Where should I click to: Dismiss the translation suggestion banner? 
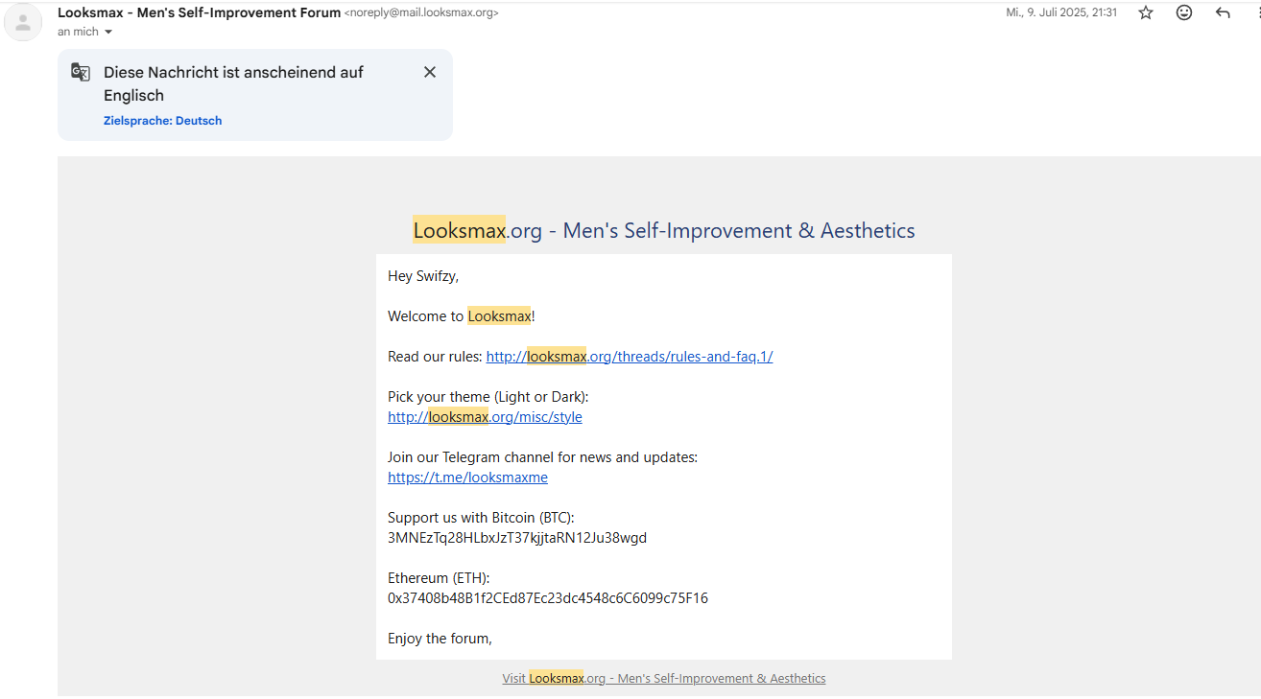[x=430, y=72]
